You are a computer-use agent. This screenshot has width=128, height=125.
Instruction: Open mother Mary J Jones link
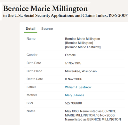coord(75,95)
